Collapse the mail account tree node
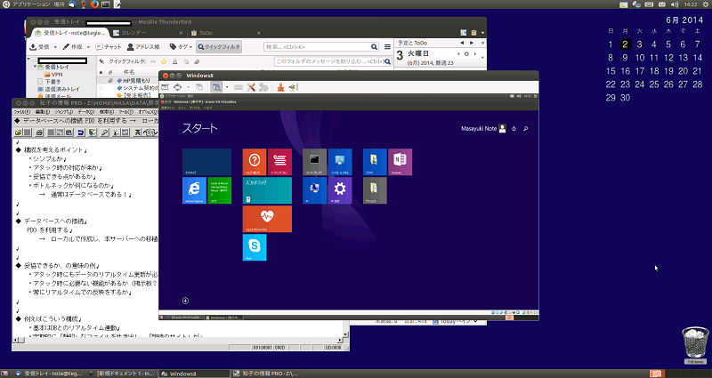 [28, 60]
